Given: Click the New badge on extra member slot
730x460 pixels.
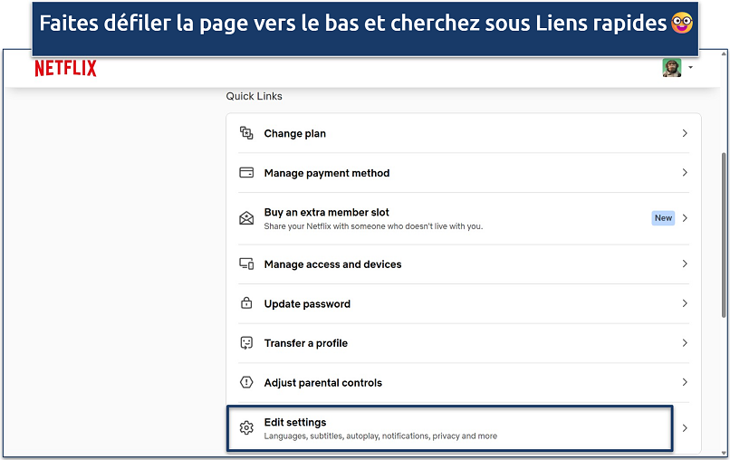Looking at the screenshot, I should (x=663, y=218).
